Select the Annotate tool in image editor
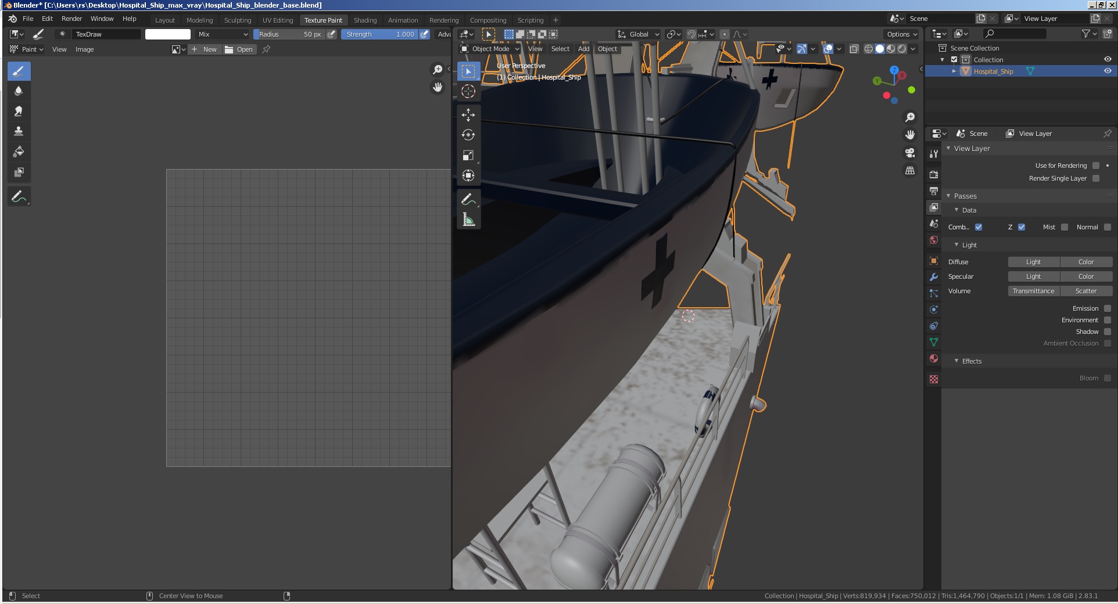Image resolution: width=1118 pixels, height=604 pixels. [19, 196]
